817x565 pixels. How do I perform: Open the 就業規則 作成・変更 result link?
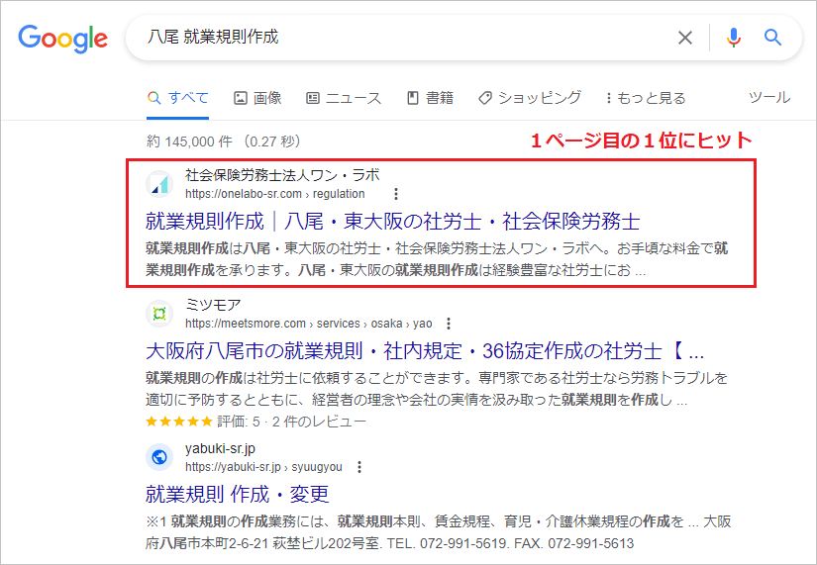click(x=237, y=494)
